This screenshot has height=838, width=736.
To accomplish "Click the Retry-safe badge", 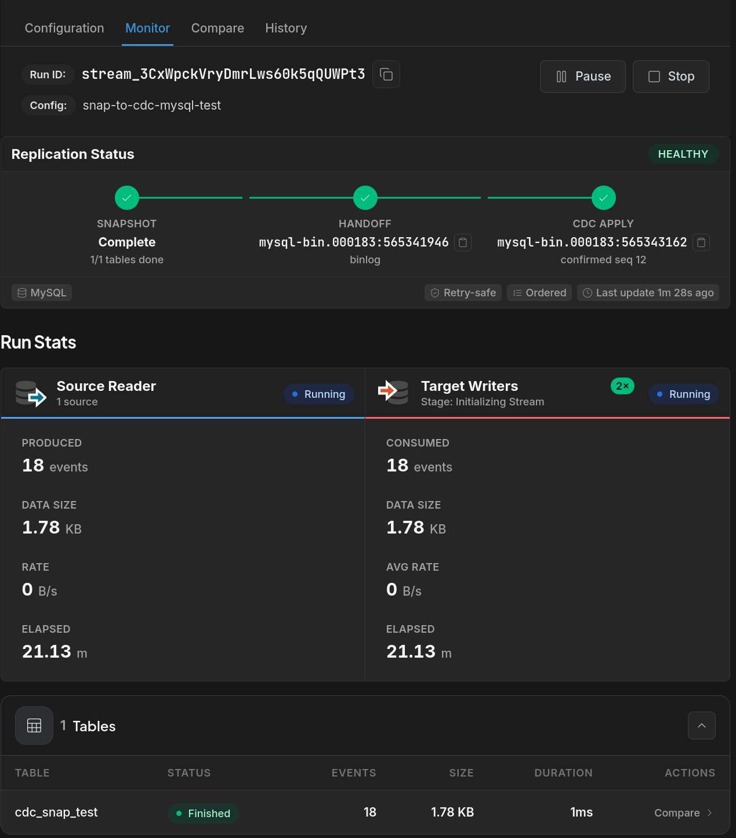I will point(463,293).
